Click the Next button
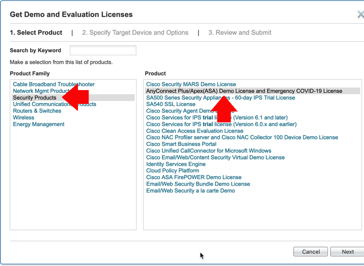364x266 pixels. click(347, 252)
